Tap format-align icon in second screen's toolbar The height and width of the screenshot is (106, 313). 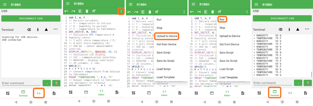80,11
